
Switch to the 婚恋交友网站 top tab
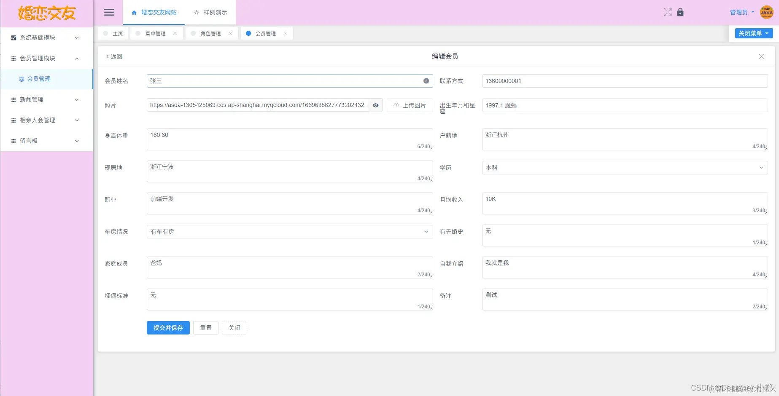coord(154,12)
